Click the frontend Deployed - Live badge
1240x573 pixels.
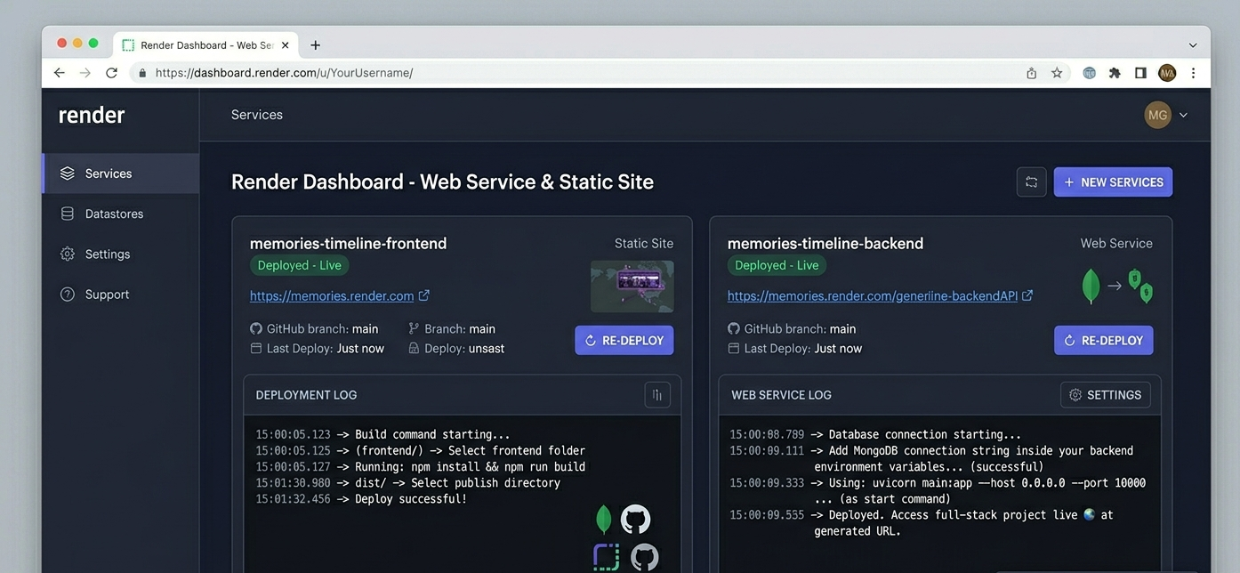(x=300, y=265)
